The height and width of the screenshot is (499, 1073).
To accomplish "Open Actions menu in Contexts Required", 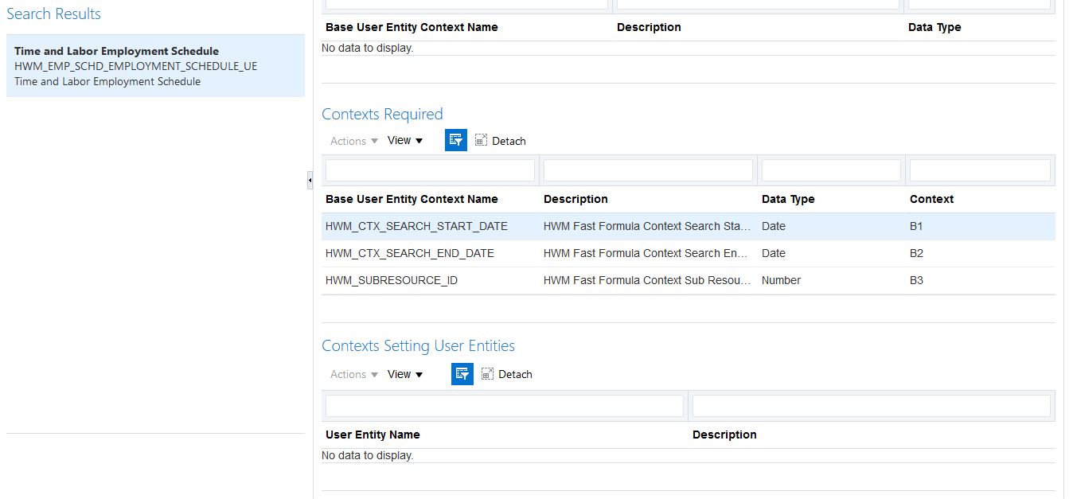I will 354,141.
